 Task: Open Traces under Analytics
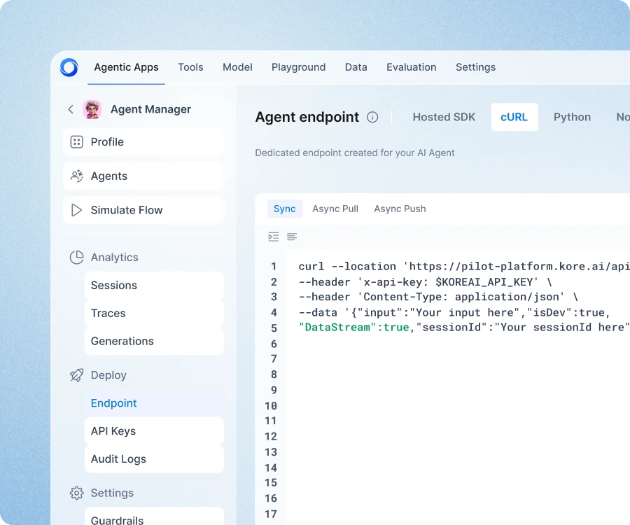[x=154, y=314]
